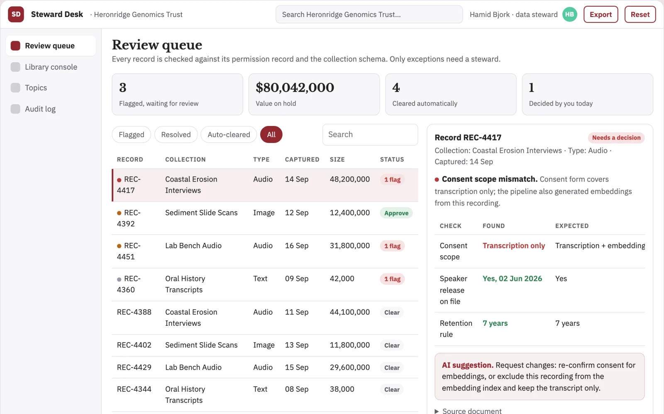Click the Flagged, waiting for review card
This screenshot has height=414, width=664.
(177, 94)
